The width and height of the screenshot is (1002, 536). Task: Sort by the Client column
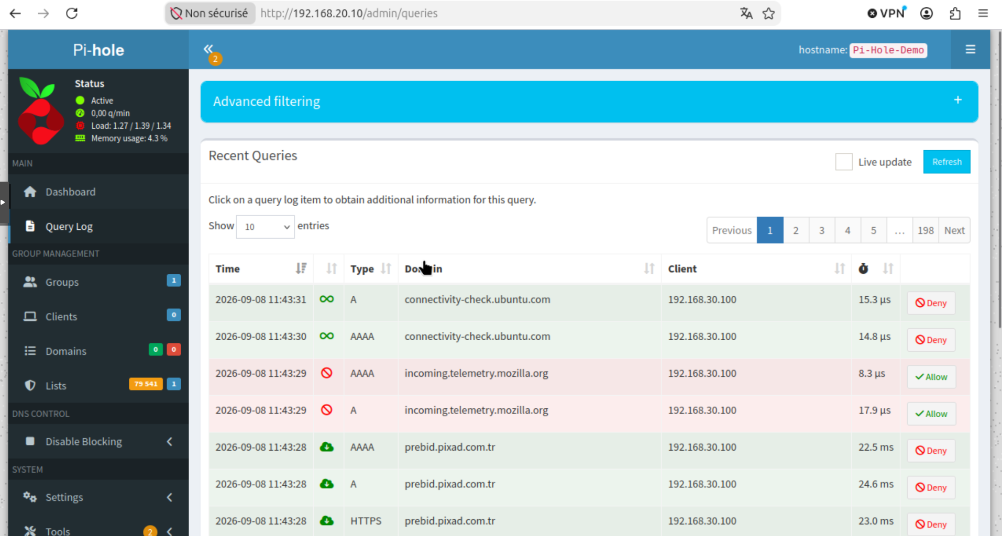756,269
